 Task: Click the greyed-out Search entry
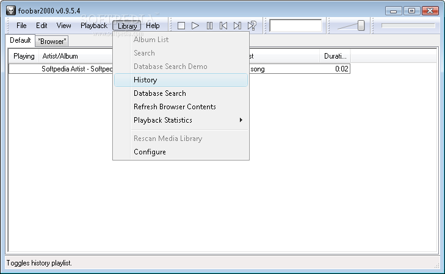pyautogui.click(x=181, y=53)
